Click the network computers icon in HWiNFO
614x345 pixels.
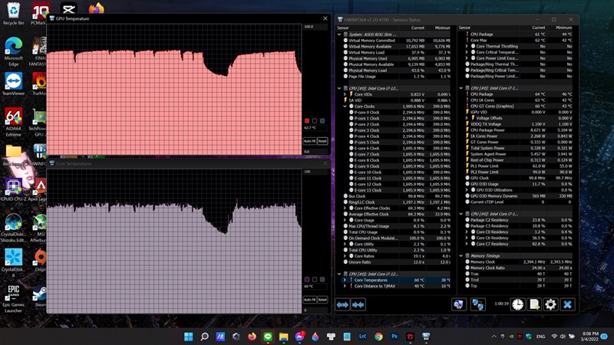point(477,304)
